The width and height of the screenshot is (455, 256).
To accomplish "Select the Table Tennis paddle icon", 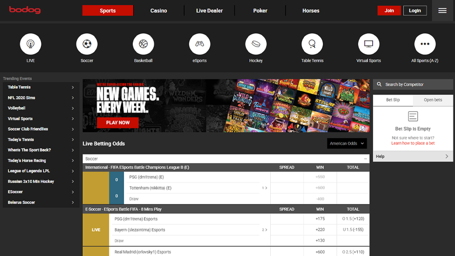I will 312,44.
